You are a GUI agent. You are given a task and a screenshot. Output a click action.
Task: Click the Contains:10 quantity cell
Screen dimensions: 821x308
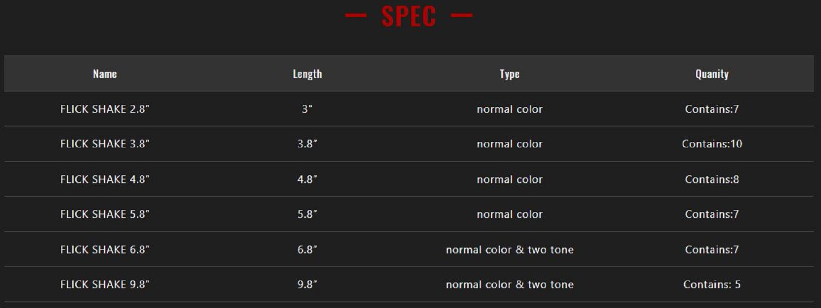[712, 144]
